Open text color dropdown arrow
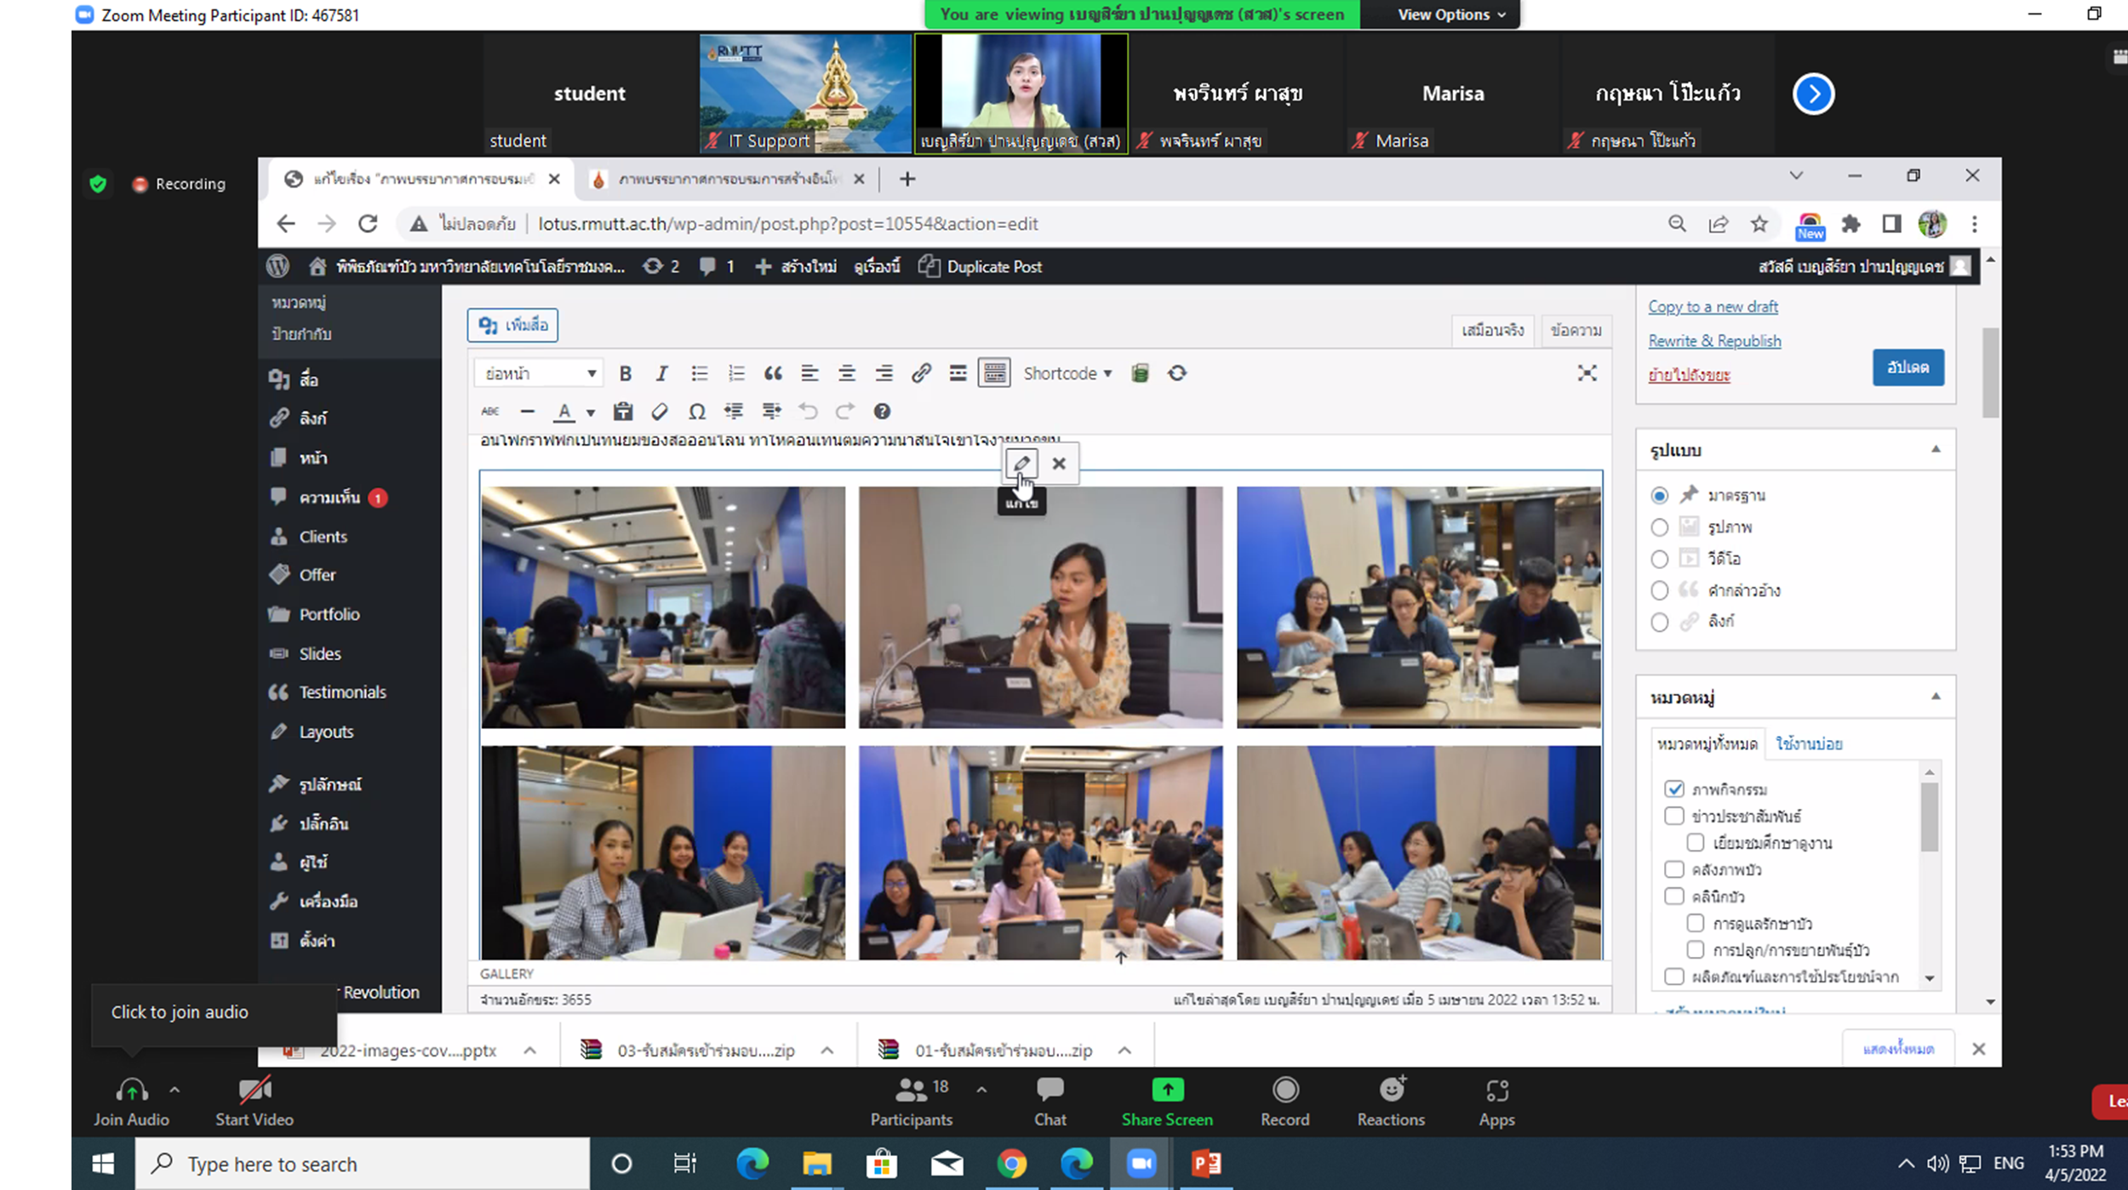 (591, 413)
